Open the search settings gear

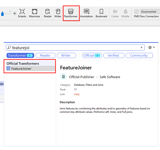pyautogui.click(x=150, y=47)
